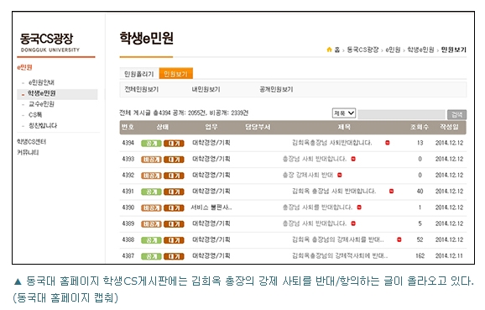485x310 pixels.
Task: Open post 4390 총장님 사퇴를 반대합니다
Action: pyautogui.click(x=318, y=208)
